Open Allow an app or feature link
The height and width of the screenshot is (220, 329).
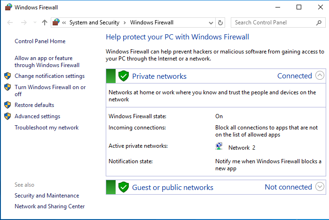(x=47, y=61)
